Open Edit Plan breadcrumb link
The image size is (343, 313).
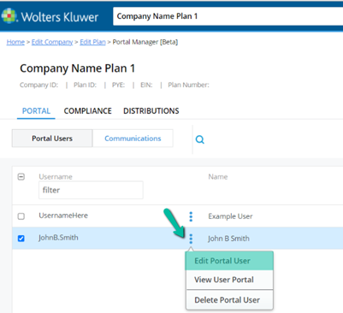click(x=92, y=42)
